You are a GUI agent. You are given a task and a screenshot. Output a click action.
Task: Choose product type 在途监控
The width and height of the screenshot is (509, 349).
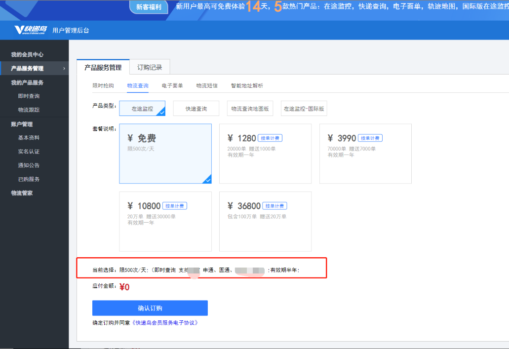pyautogui.click(x=142, y=109)
